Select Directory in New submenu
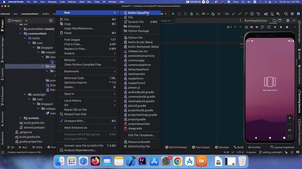 click(141, 26)
